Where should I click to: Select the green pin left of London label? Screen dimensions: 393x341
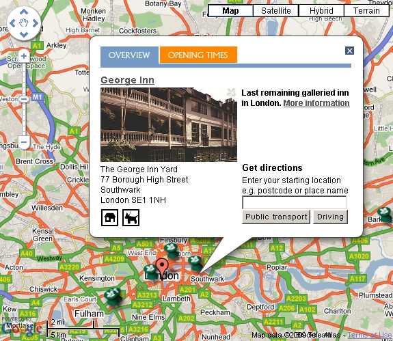point(150,271)
